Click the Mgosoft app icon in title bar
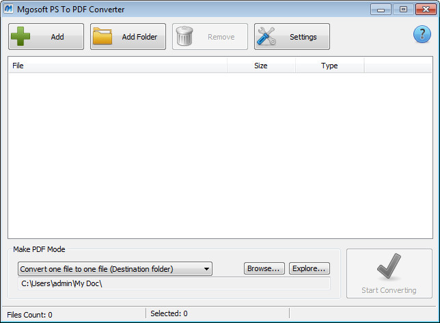440x323 pixels. click(8, 9)
